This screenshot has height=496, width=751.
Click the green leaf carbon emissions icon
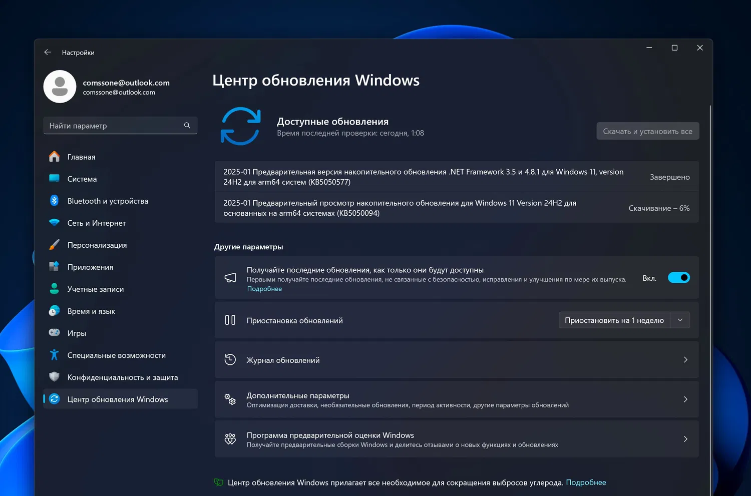pyautogui.click(x=219, y=482)
